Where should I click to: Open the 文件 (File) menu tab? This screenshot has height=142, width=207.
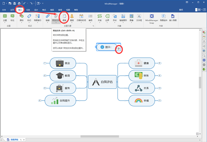tap(4, 10)
